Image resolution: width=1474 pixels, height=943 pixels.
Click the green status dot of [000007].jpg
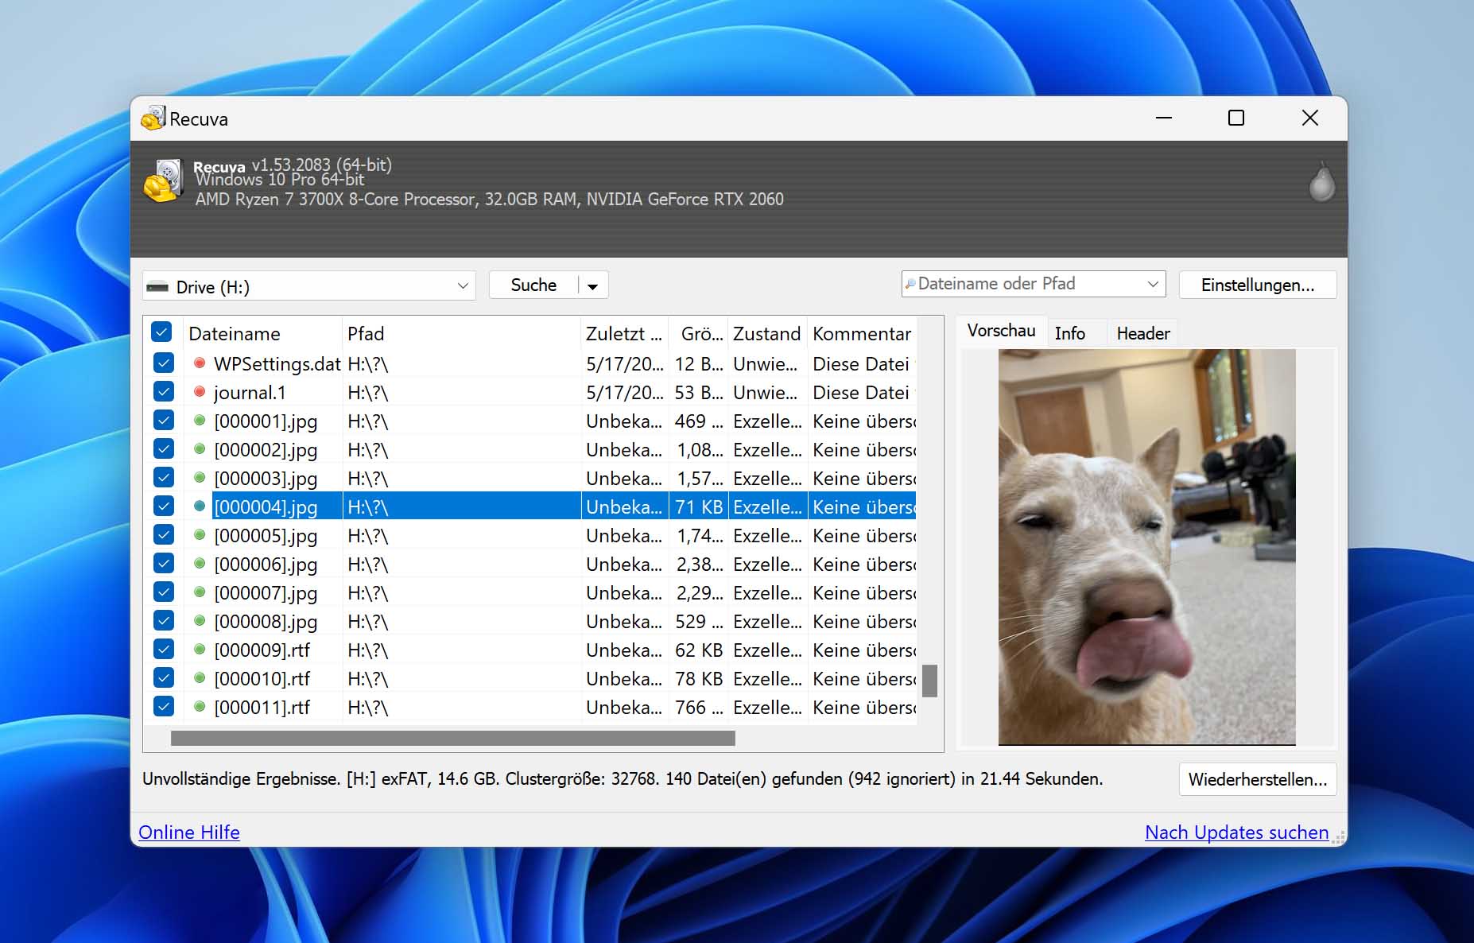[200, 592]
